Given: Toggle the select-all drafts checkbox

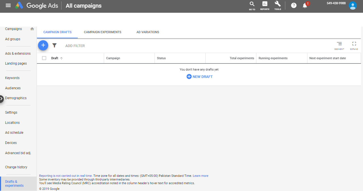Looking at the screenshot, I should tap(44, 58).
